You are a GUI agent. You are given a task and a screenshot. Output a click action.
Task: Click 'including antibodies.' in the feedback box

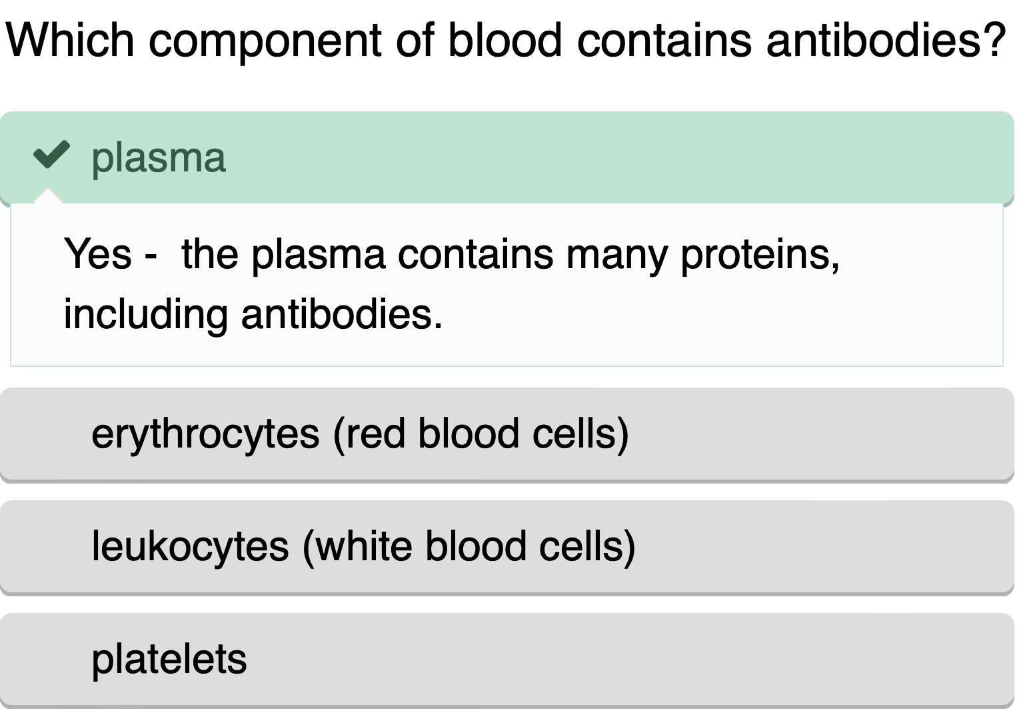point(253,314)
